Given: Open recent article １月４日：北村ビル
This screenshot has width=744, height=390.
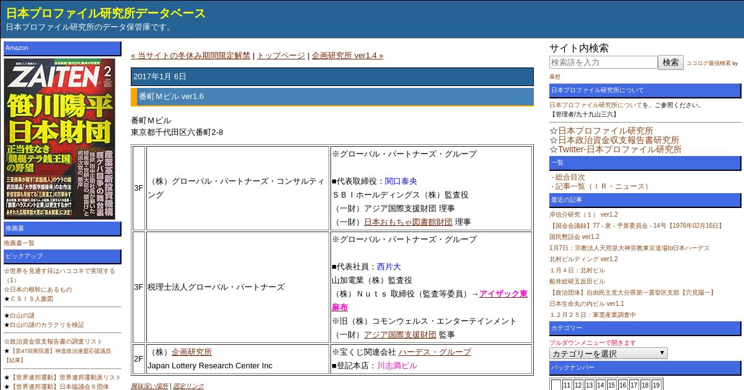Looking at the screenshot, I should pos(577,271).
